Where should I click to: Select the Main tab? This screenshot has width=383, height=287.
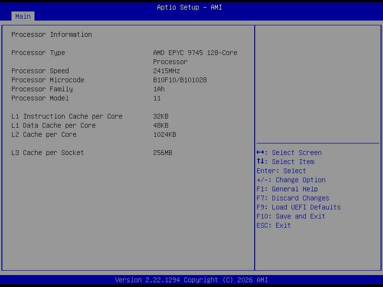(23, 16)
